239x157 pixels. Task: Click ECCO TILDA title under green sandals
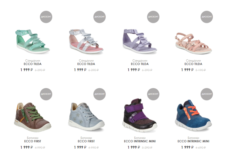33,64
